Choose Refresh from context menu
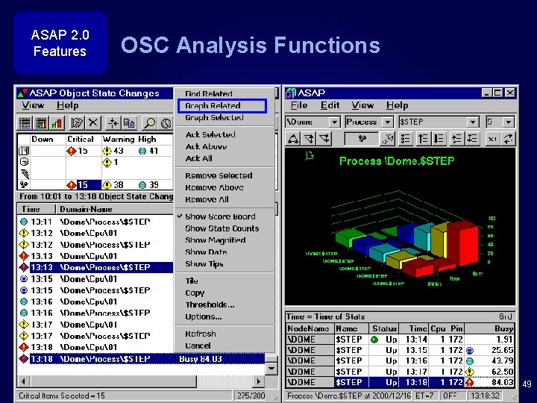The width and height of the screenshot is (537, 403). (201, 334)
